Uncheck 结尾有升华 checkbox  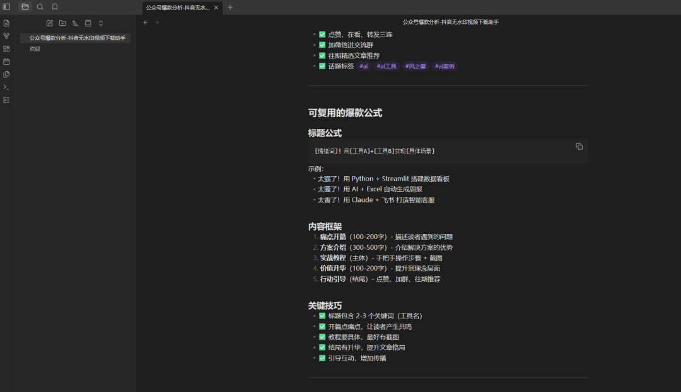(322, 347)
